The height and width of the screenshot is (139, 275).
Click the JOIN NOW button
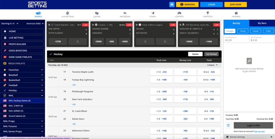(235, 5)
